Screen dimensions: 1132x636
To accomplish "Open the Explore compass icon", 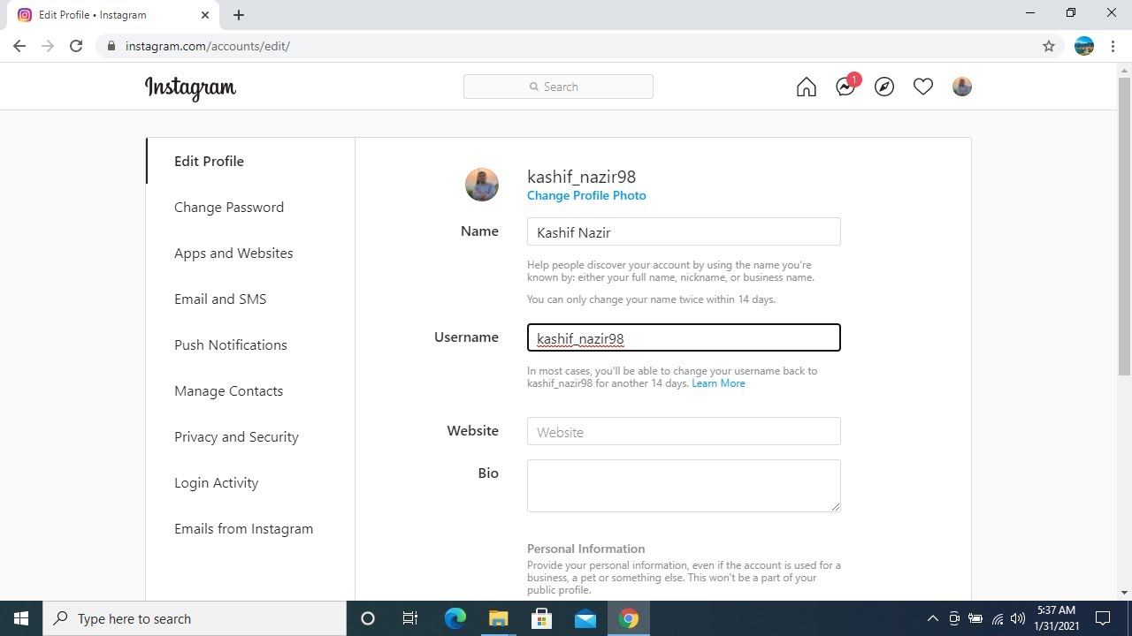I will (x=884, y=87).
